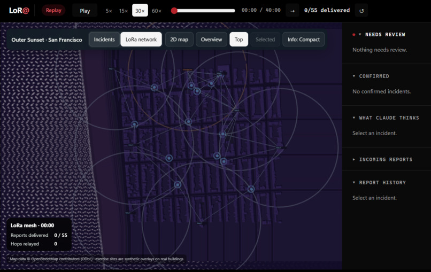This screenshot has height=272, width=431.
Task: Click the Selected view button
Action: tap(265, 40)
